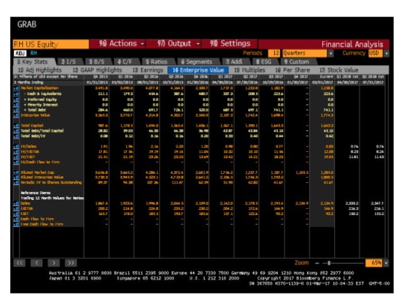Open the Currency USD dropdown arrow

coord(386,53)
